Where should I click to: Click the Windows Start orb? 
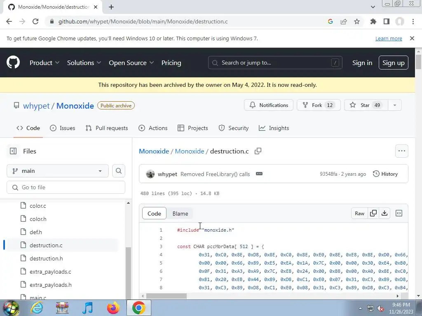(x=11, y=308)
